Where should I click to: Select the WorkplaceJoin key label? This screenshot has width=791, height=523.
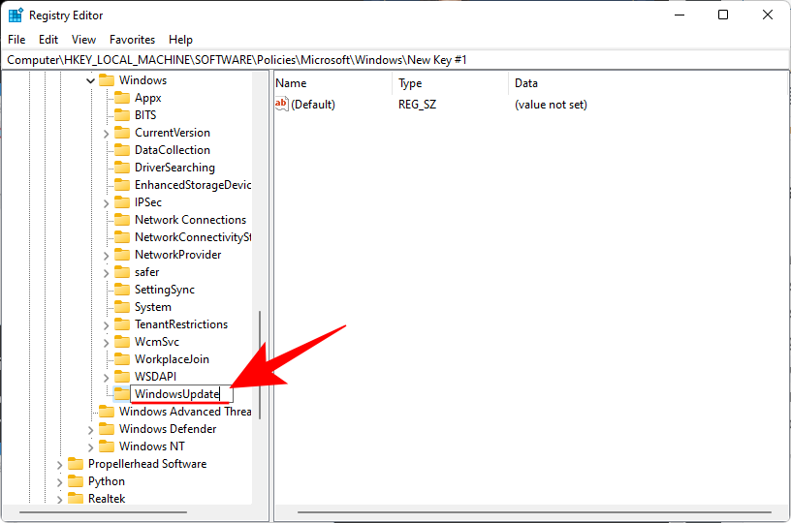coord(172,359)
